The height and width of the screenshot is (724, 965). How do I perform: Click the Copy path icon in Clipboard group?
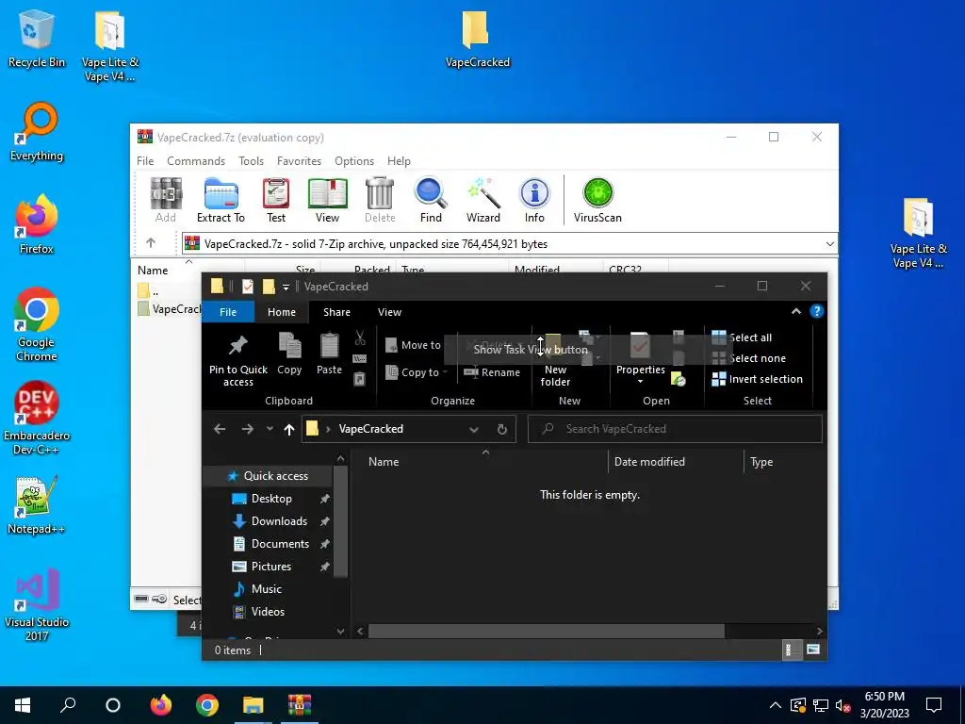pyautogui.click(x=360, y=358)
